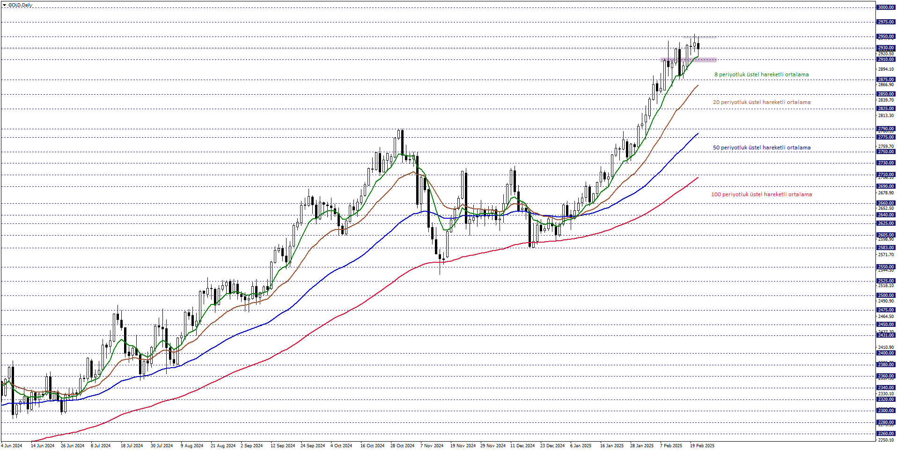Click the 28 Oct 2024 date label
The height and width of the screenshot is (451, 897).
click(x=402, y=446)
